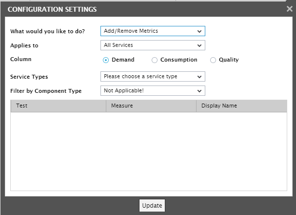The height and width of the screenshot is (215, 296).
Task: Click the chevron on service type selector
Action: (199, 77)
